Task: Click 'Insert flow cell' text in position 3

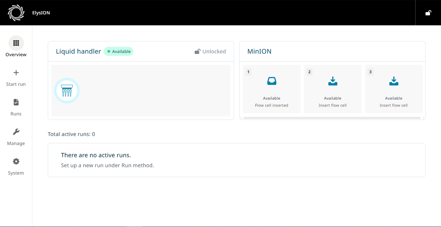Action: 393,105
